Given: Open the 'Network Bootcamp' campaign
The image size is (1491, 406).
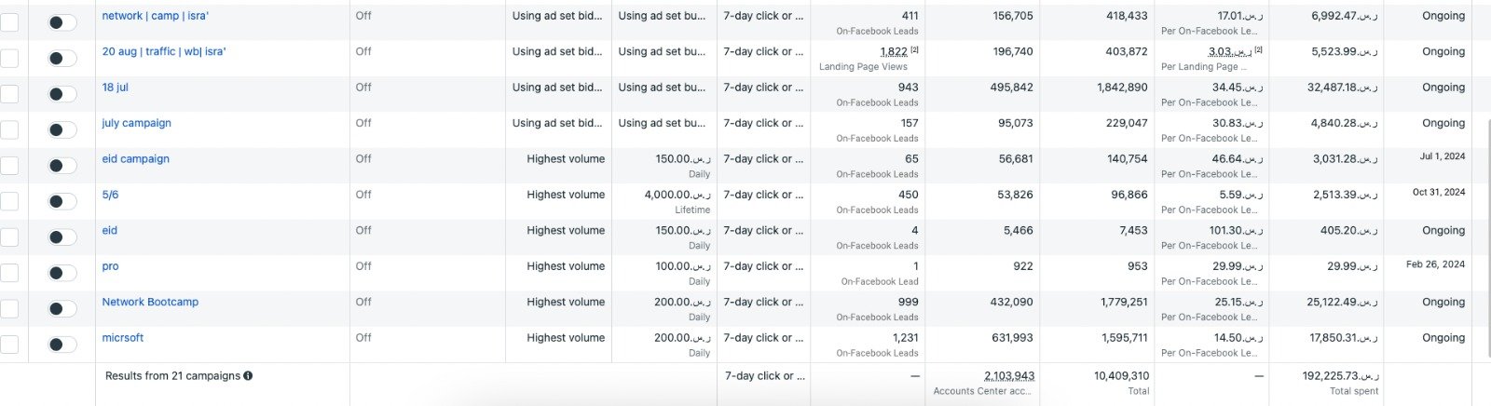Looking at the screenshot, I should 150,303.
